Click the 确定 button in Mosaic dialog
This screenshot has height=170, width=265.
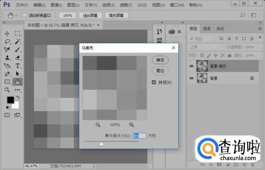(x=160, y=60)
